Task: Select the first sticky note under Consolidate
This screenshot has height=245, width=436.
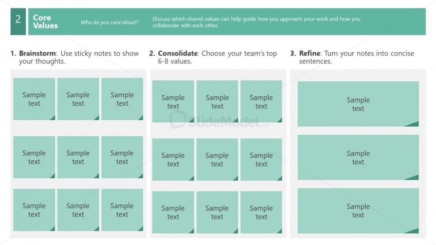Action: tap(173, 102)
